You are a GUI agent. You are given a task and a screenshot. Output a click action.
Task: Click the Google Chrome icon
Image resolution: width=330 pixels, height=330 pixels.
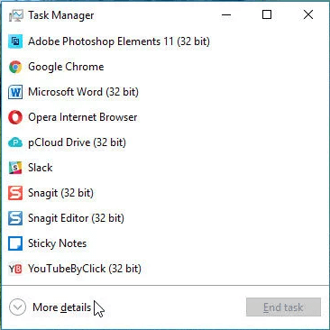pyautogui.click(x=15, y=67)
